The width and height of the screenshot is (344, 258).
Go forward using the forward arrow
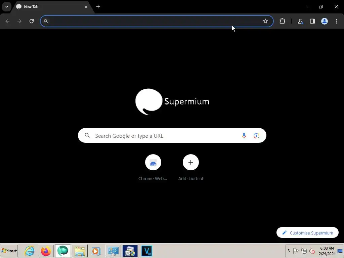pyautogui.click(x=19, y=21)
